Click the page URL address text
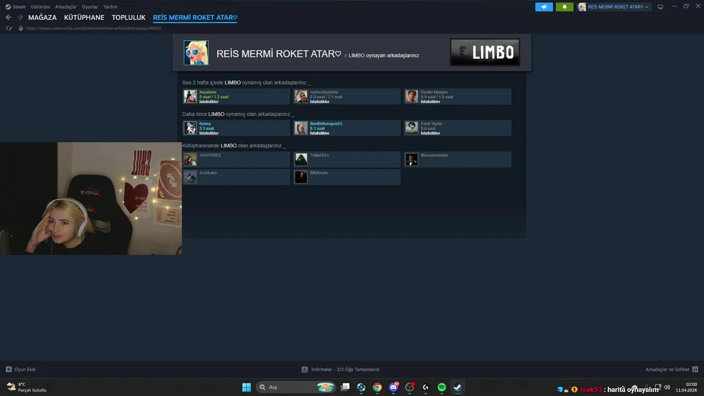The image size is (704, 396). click(x=94, y=28)
